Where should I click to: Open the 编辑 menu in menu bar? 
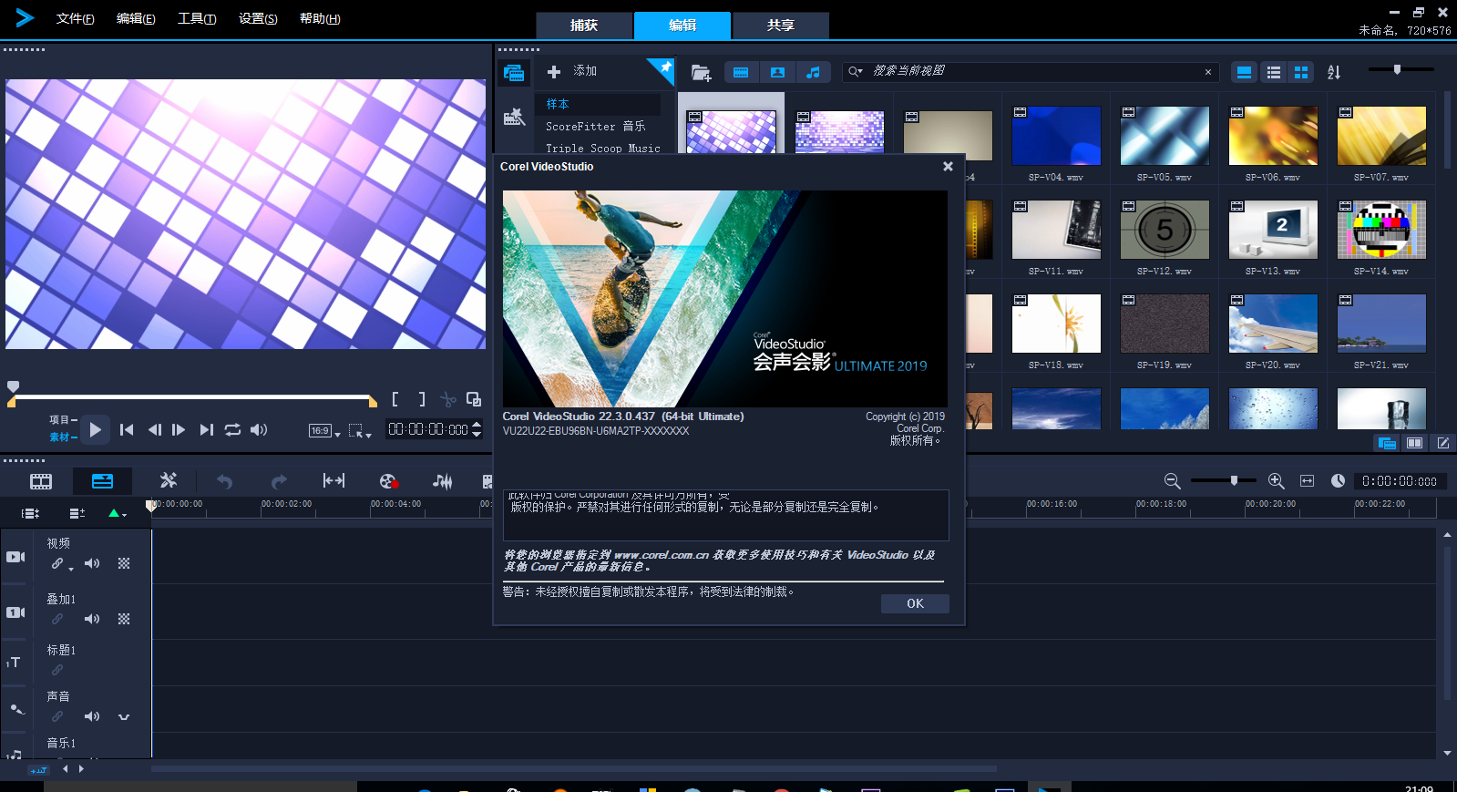click(136, 18)
